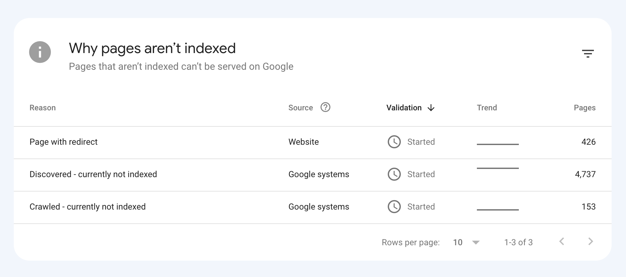This screenshot has height=277, width=626.
Task: Click the Trend column header
Action: pyautogui.click(x=487, y=108)
